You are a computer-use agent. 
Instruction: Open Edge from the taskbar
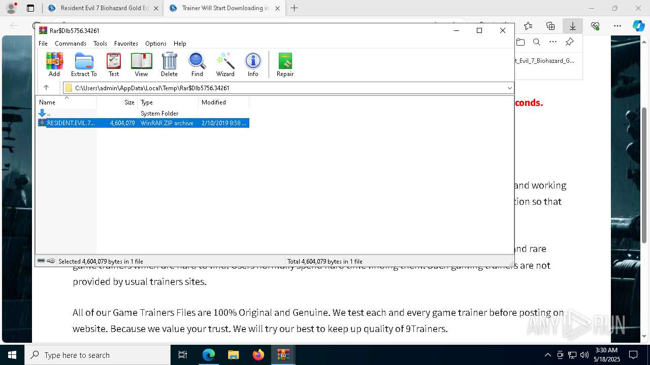coord(209,355)
